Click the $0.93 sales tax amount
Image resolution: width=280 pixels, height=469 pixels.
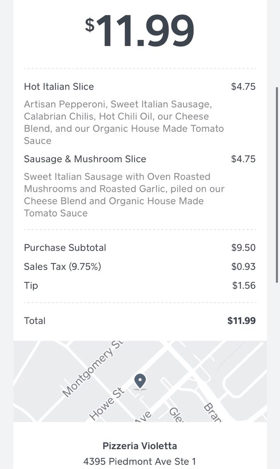pos(243,266)
